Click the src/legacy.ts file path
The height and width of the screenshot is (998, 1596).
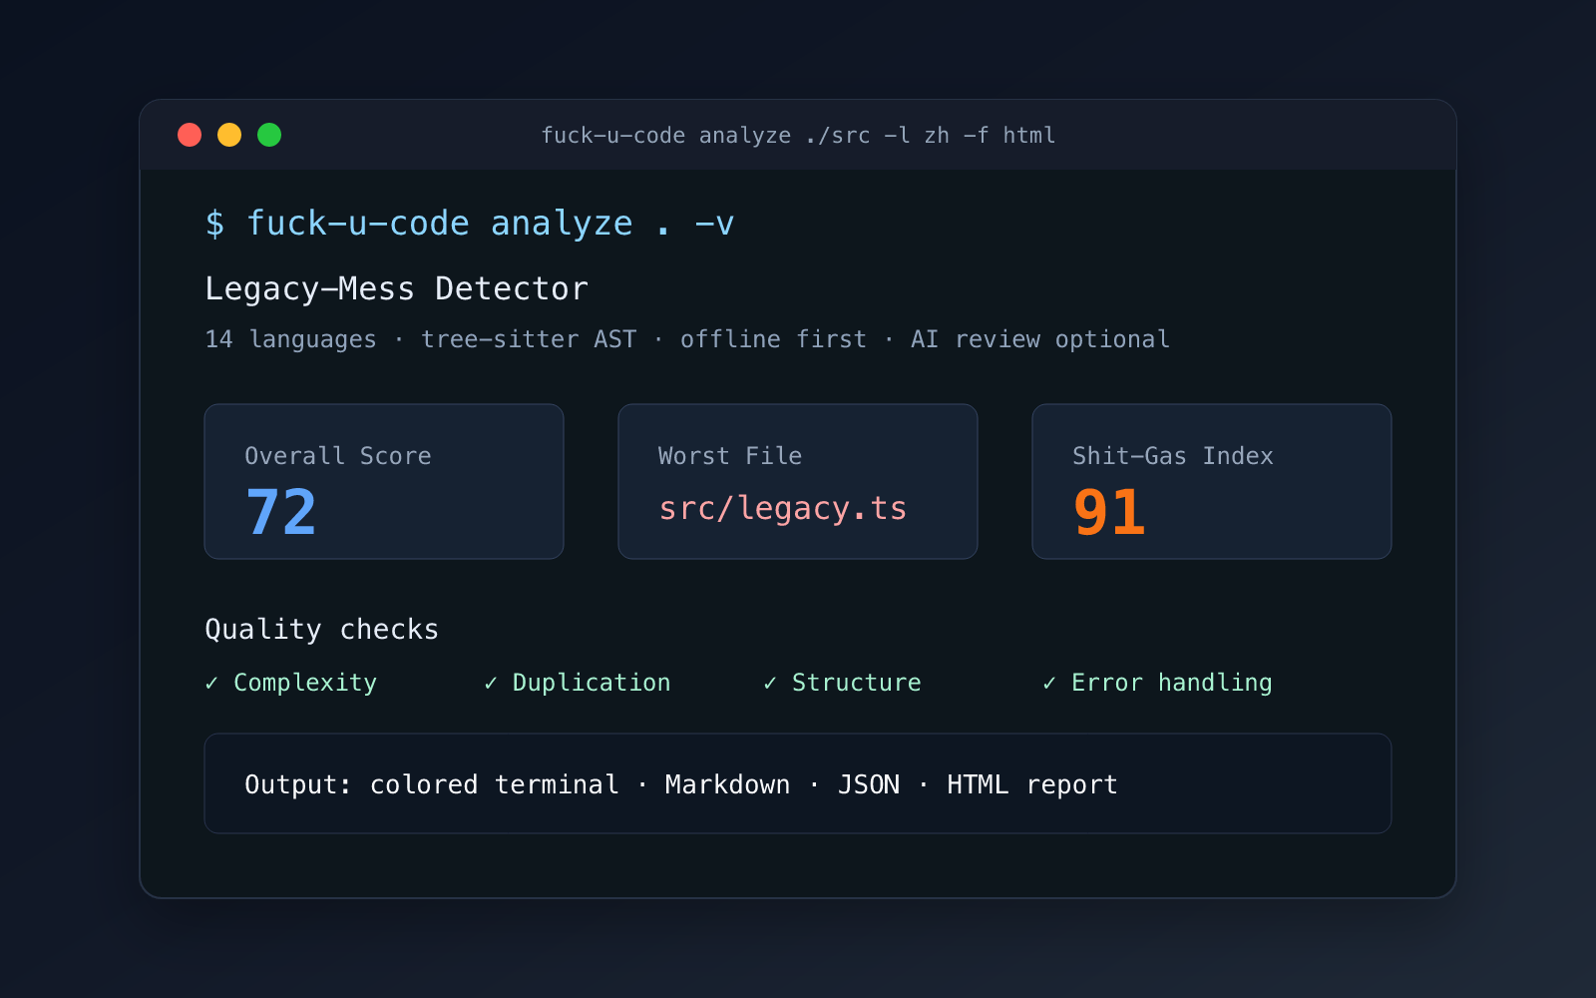click(783, 509)
